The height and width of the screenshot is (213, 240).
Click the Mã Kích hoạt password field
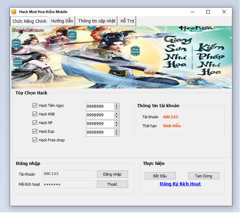click(69, 184)
